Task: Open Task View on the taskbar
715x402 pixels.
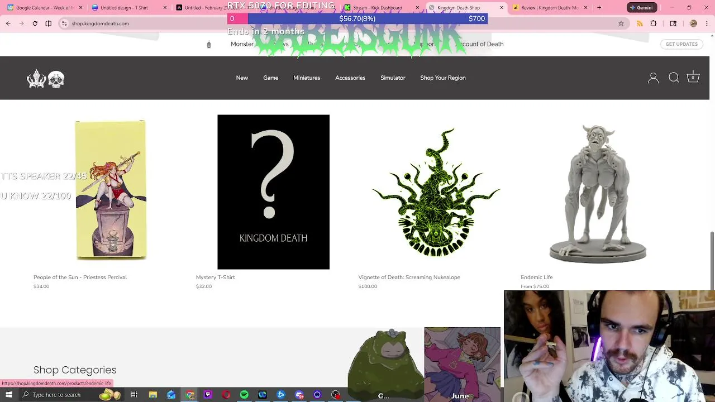Action: coord(134,395)
